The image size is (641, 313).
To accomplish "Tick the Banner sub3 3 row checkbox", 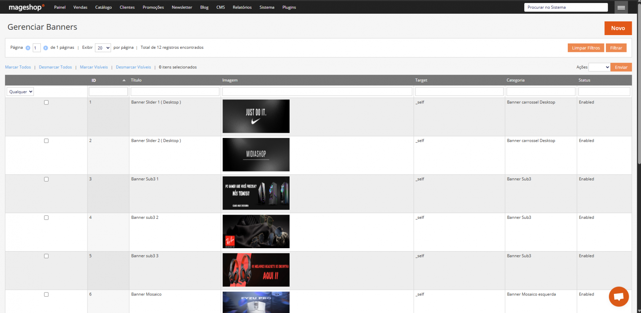I will click(x=46, y=256).
